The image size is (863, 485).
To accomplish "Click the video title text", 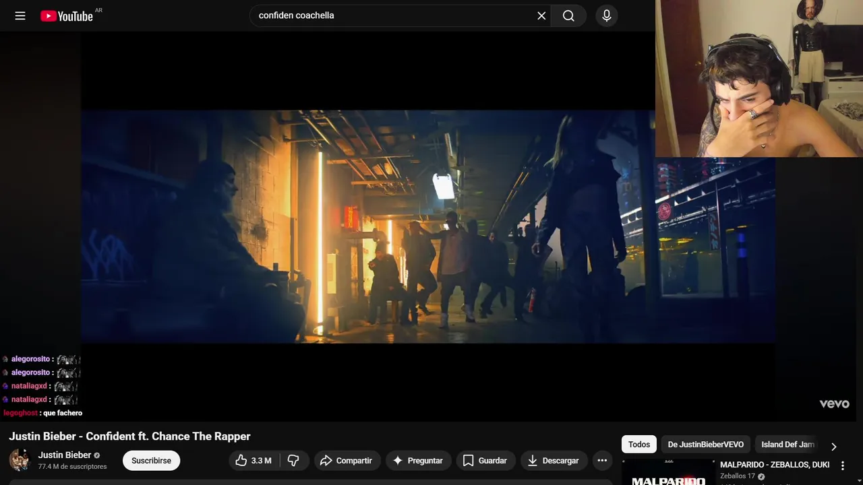I will (129, 437).
